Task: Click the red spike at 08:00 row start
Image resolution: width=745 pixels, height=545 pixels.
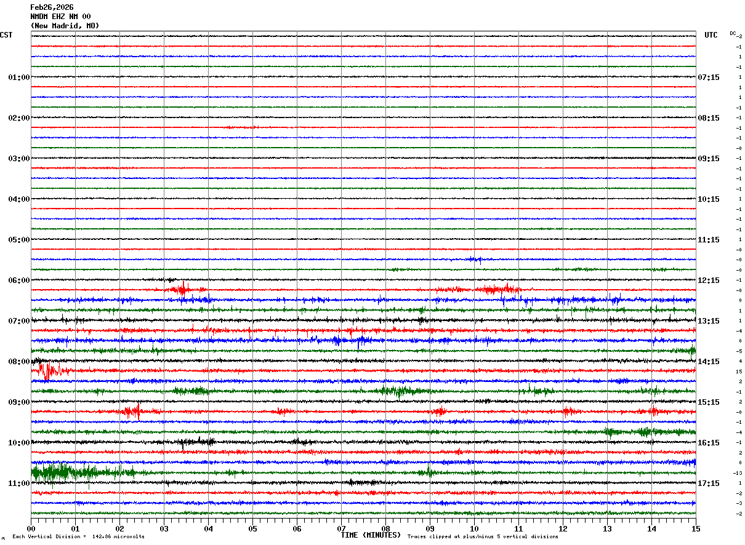Action: [x=48, y=370]
